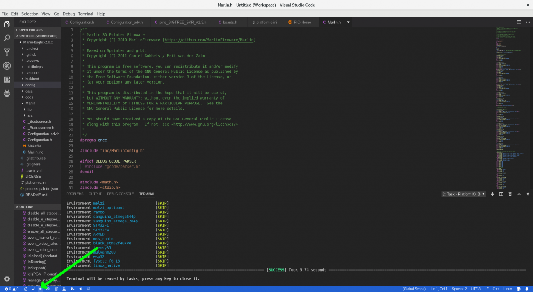Click the PlatformIO upload to remote cloud icon

(48, 289)
